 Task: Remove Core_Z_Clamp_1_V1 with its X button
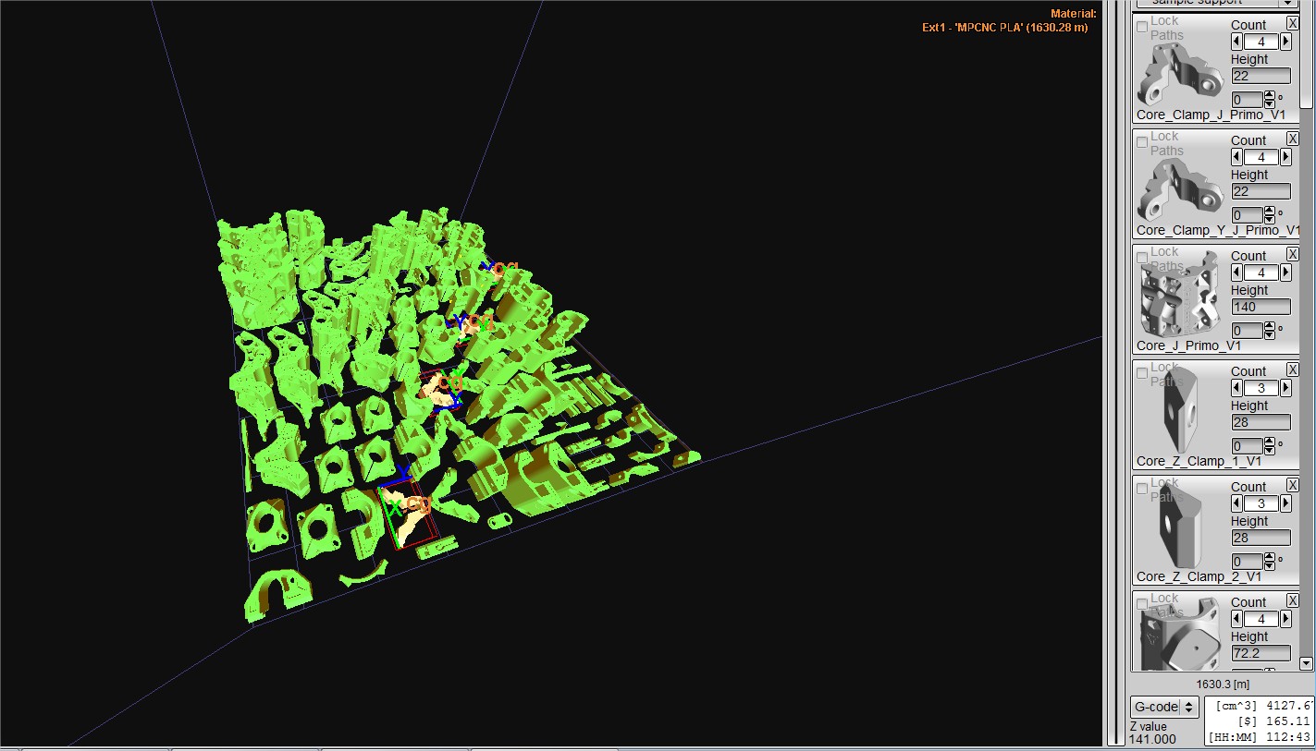click(1292, 369)
